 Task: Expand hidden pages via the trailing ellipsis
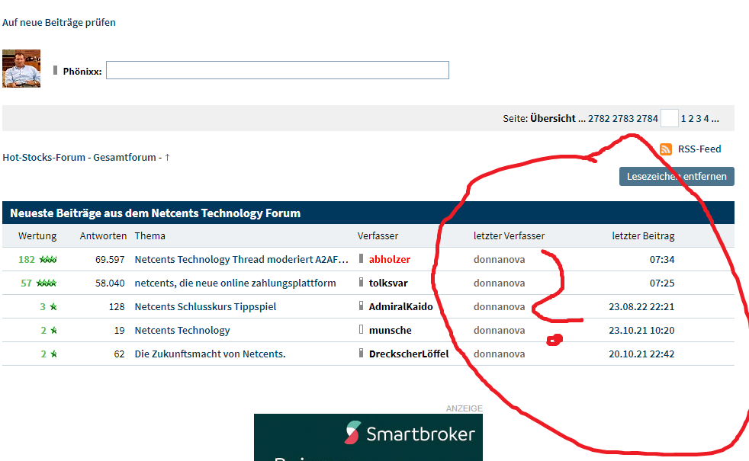click(x=713, y=118)
